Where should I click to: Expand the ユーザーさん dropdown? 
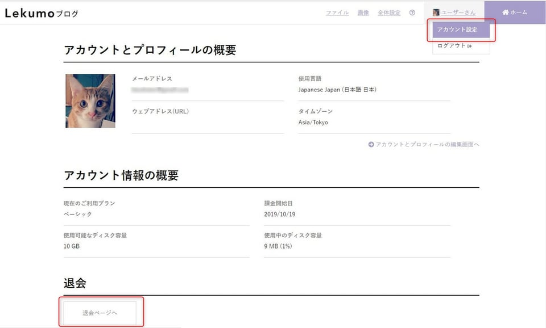coord(458,12)
